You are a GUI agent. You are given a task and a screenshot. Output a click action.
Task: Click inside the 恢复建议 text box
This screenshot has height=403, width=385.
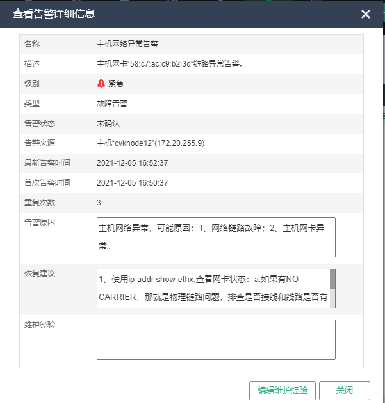213,288
